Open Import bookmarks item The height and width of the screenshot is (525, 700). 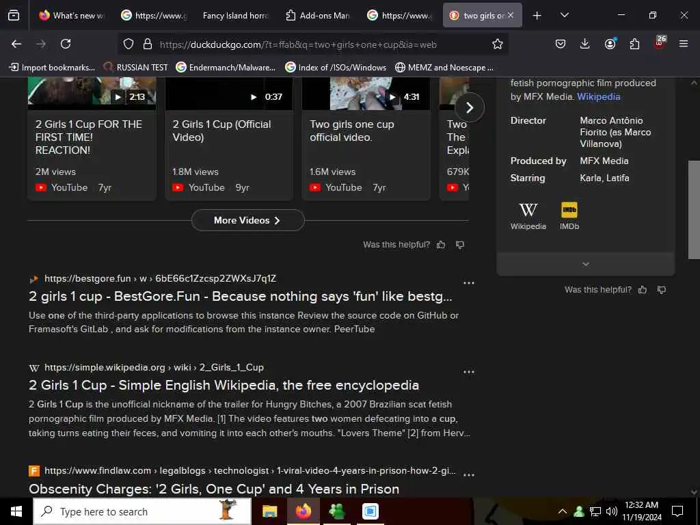click(x=52, y=68)
